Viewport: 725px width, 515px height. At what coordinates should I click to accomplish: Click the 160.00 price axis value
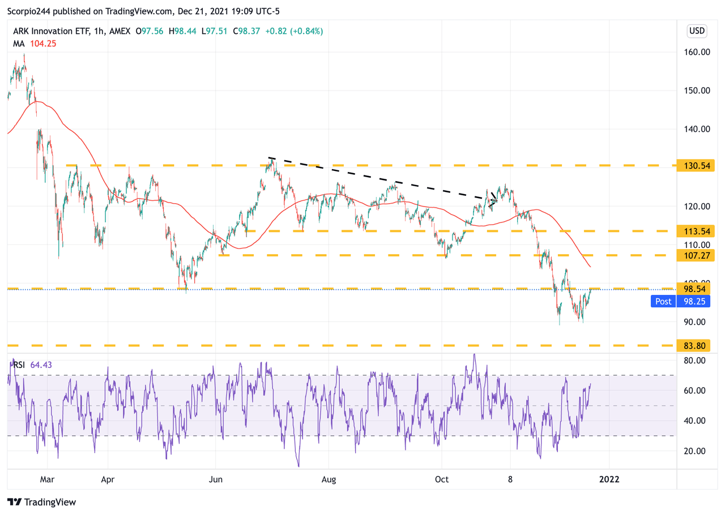(697, 52)
